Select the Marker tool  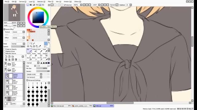29,55
